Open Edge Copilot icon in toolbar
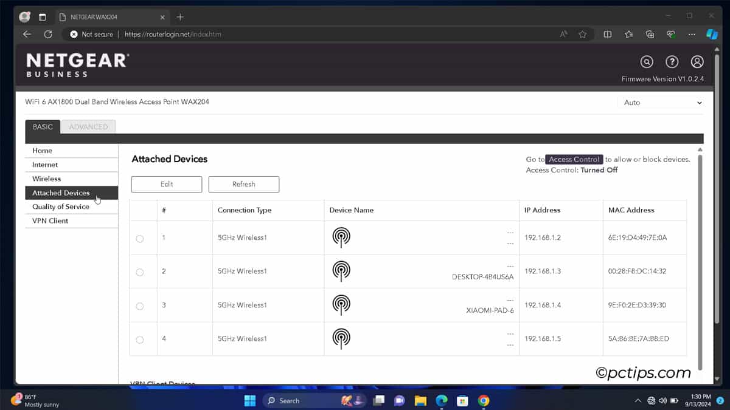The image size is (730, 410). 712,35
